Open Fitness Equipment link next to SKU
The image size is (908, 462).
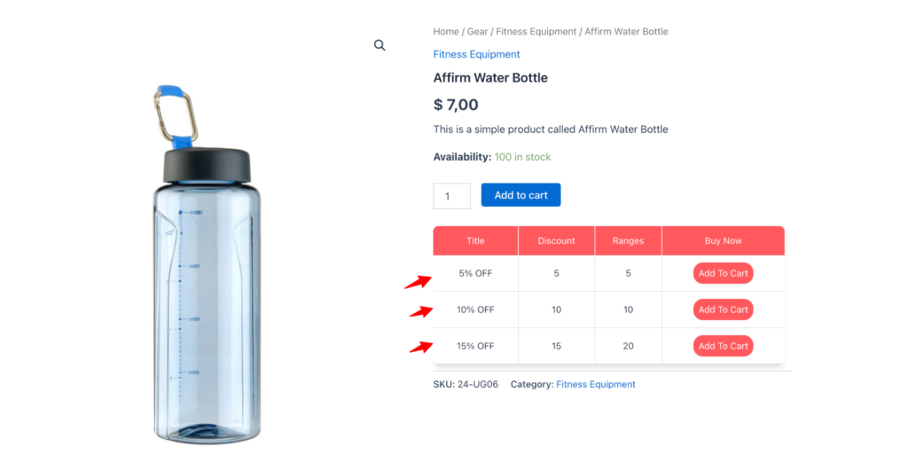click(595, 385)
